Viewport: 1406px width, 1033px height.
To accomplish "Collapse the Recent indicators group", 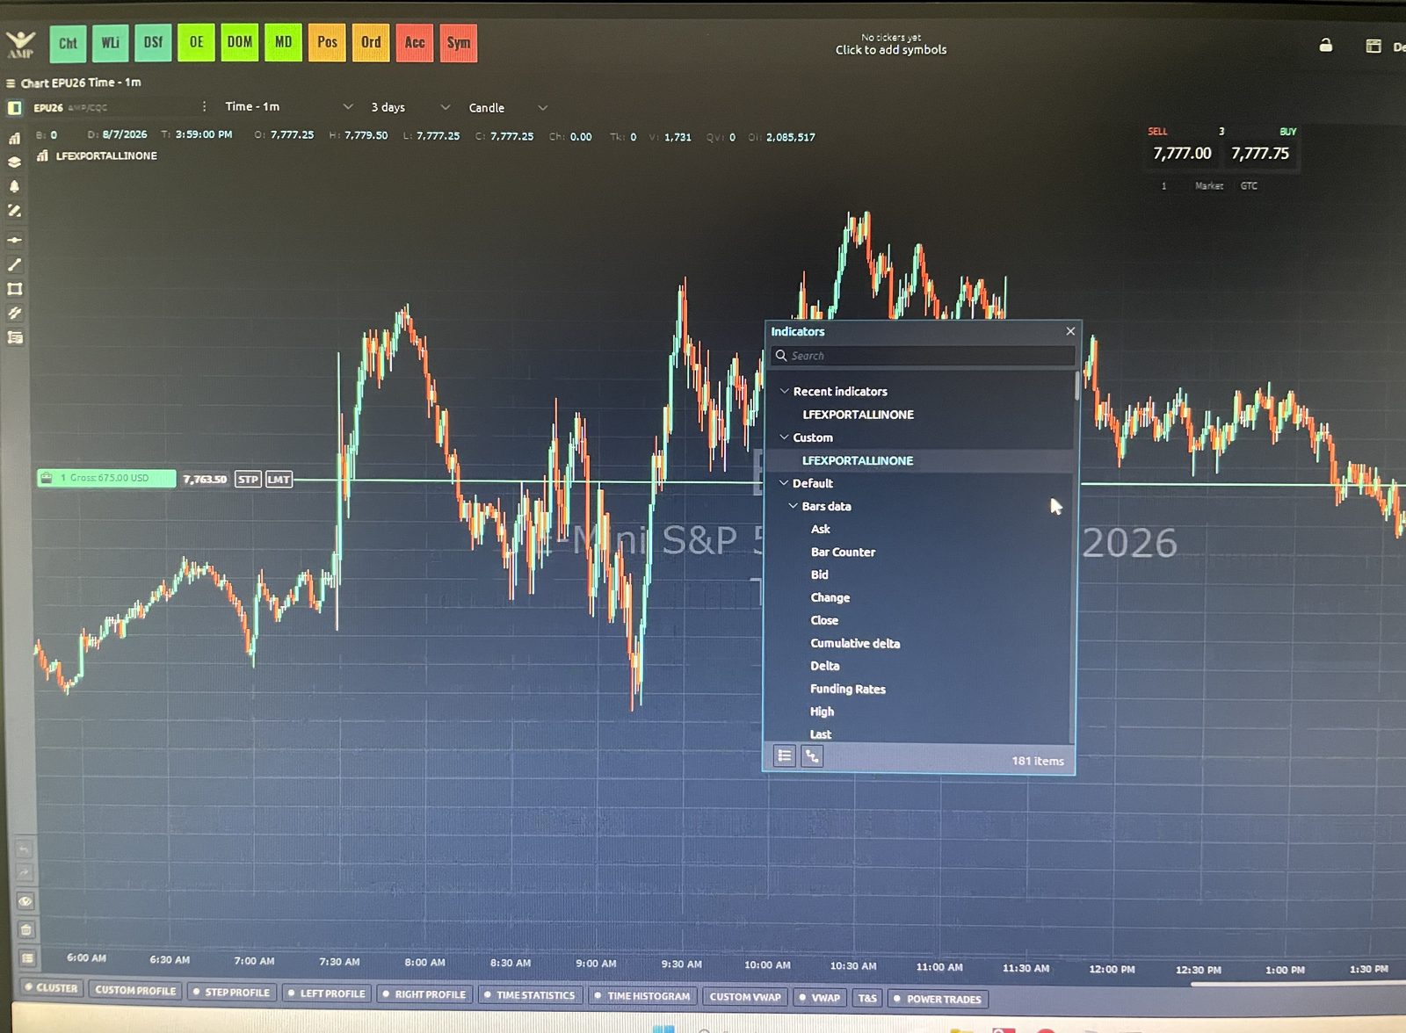I will [x=784, y=391].
